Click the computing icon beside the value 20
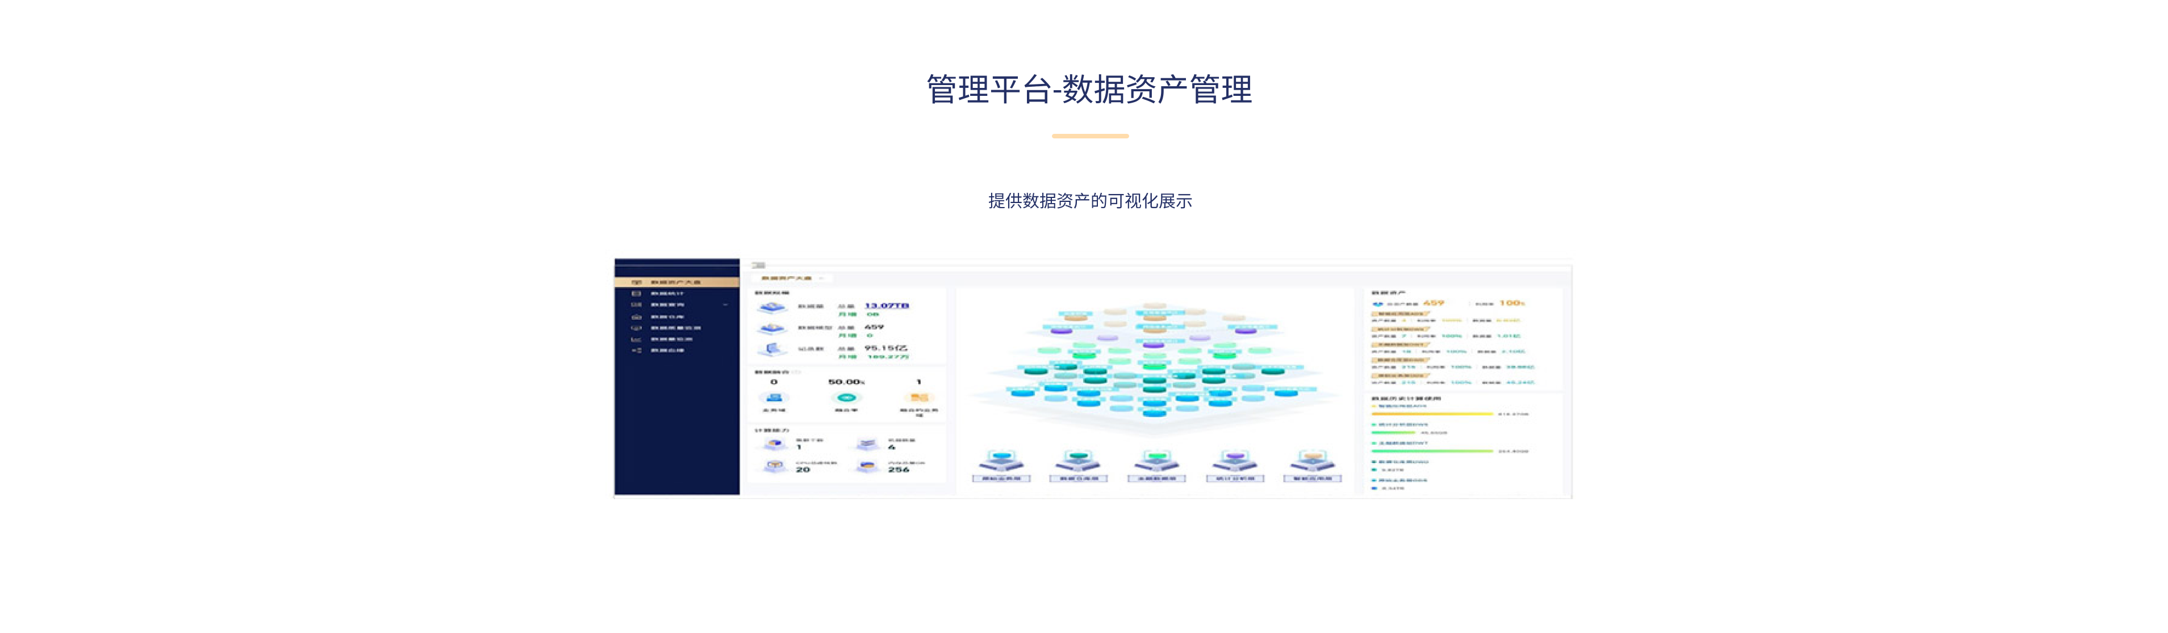Viewport: 2168px width, 633px height. [775, 466]
